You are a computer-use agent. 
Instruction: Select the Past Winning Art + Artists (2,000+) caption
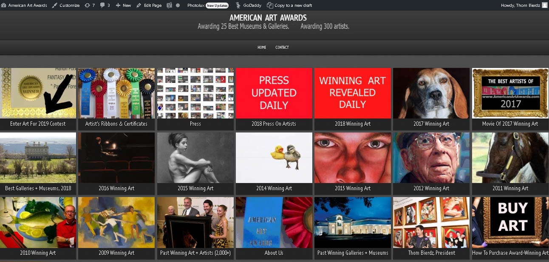pyautogui.click(x=195, y=253)
